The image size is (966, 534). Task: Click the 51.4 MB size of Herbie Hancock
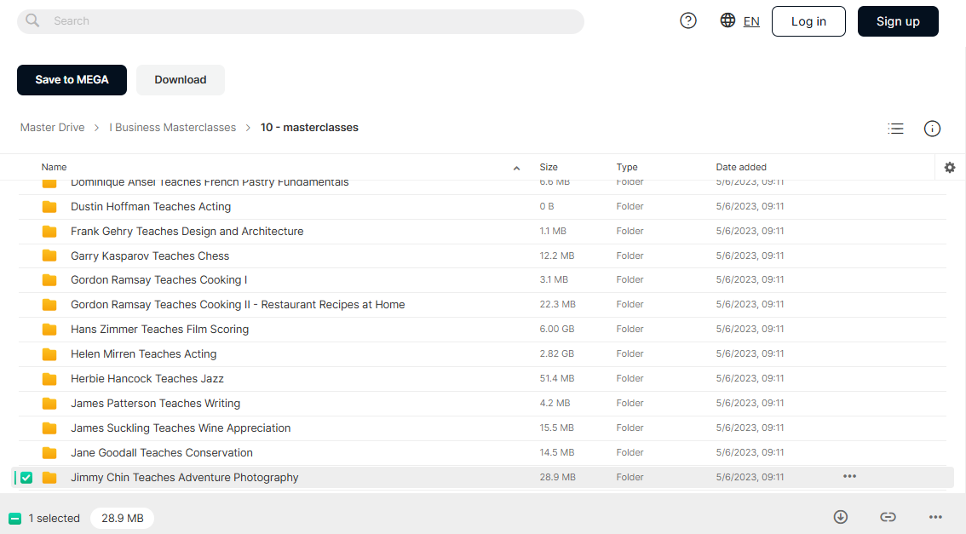pos(557,378)
